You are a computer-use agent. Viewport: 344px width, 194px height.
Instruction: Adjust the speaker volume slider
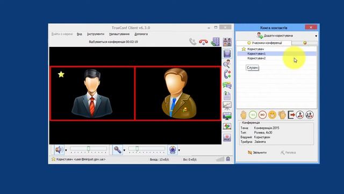point(88,149)
